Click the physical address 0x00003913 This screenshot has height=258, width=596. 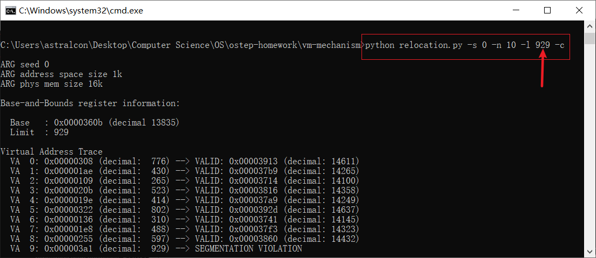click(253, 162)
